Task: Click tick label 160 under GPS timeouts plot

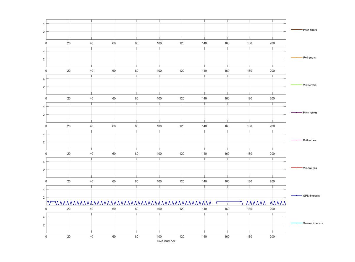Action: [227, 209]
